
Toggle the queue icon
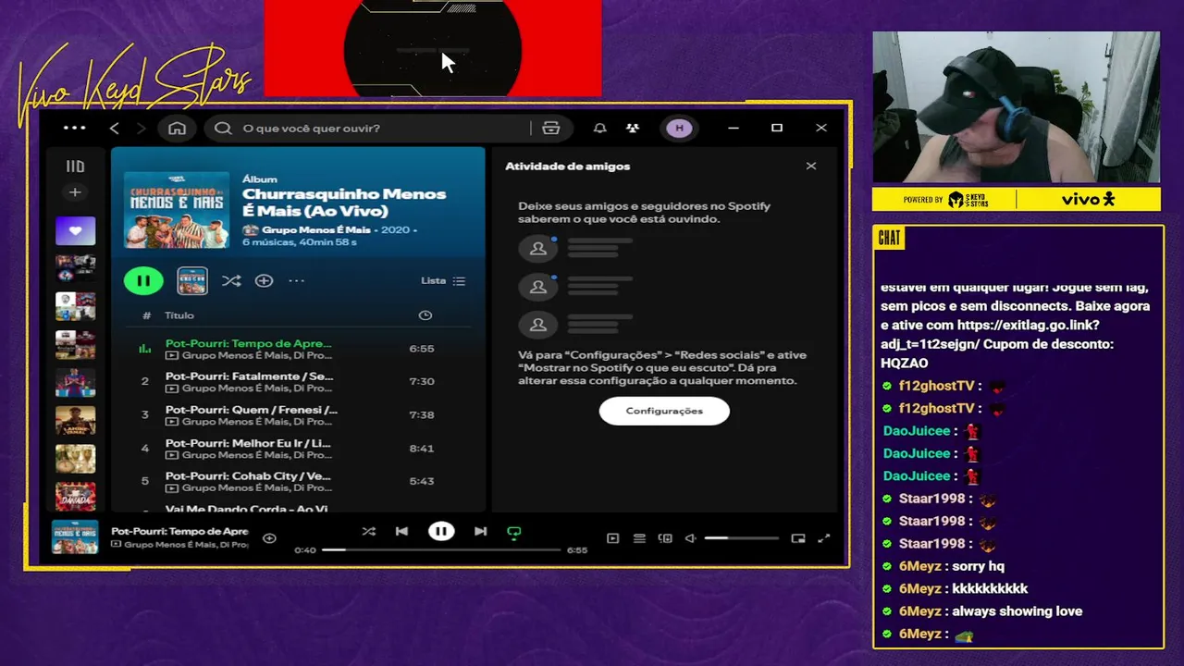click(639, 538)
